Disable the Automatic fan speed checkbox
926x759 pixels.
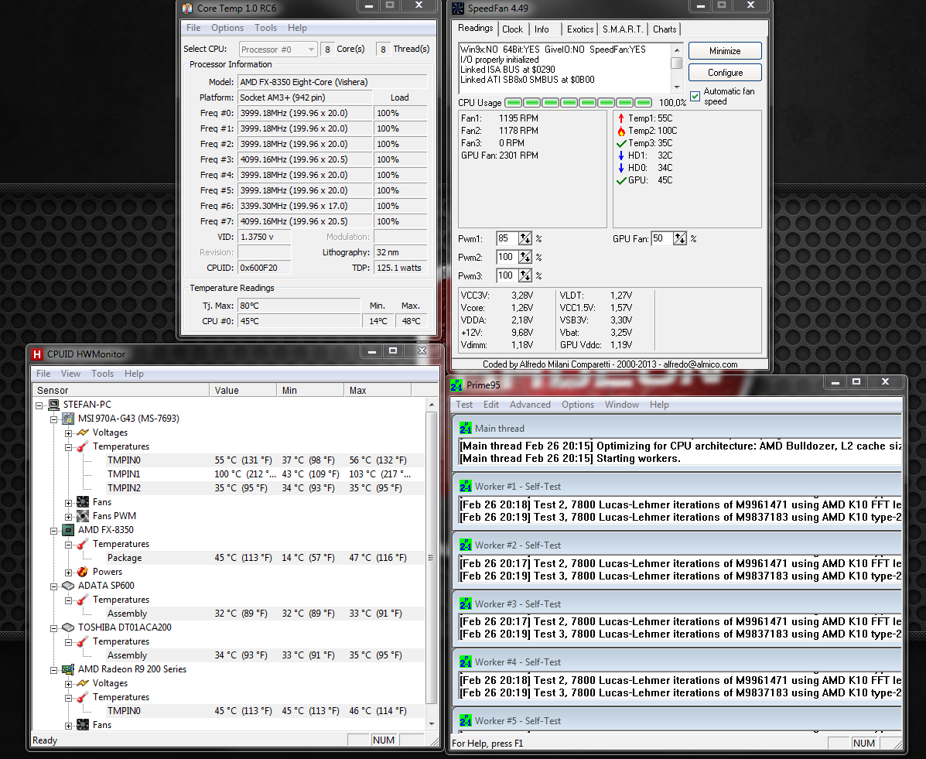click(x=695, y=96)
